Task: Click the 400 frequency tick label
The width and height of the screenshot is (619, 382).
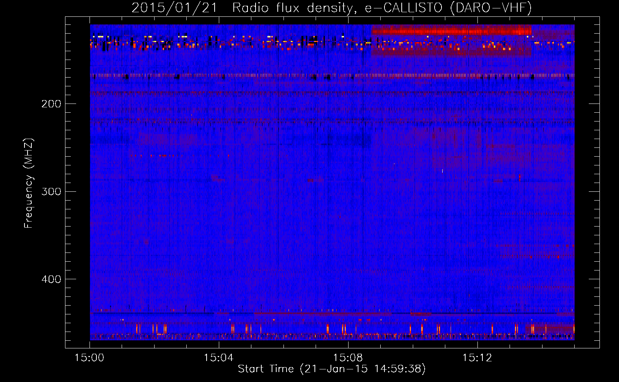Action: click(x=51, y=279)
